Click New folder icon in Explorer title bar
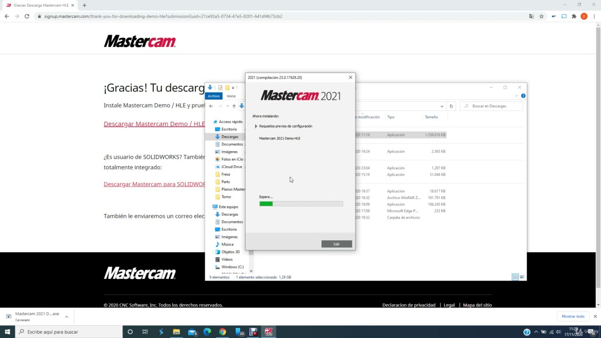This screenshot has width=601, height=338. (x=227, y=87)
